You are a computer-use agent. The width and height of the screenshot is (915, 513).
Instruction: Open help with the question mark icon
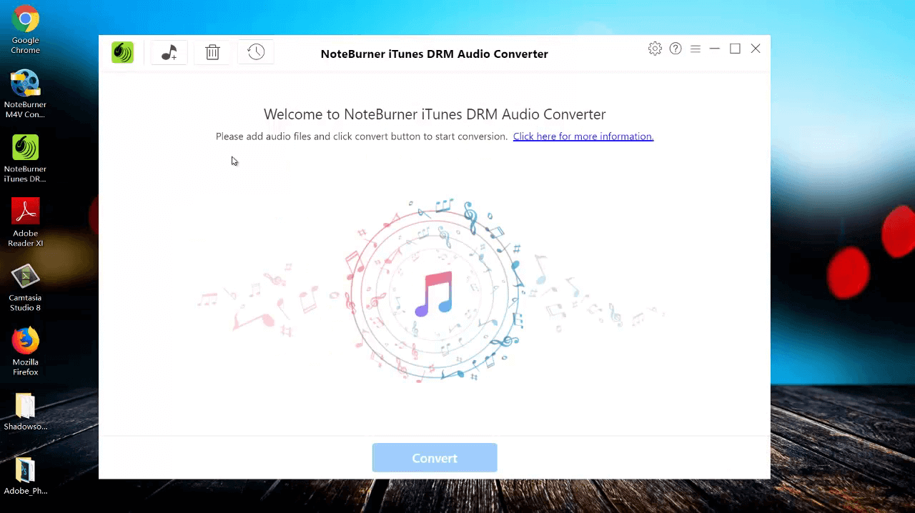[676, 49]
